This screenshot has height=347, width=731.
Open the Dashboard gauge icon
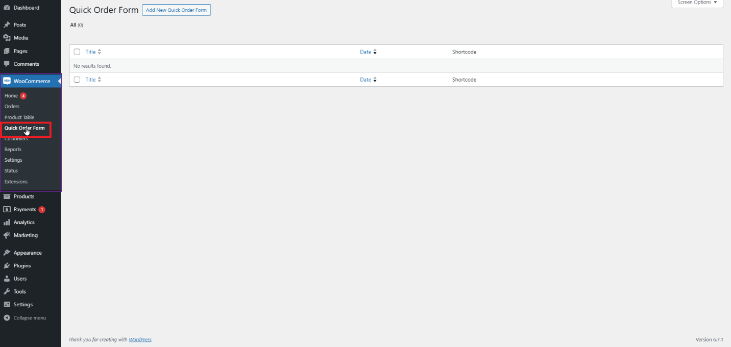(x=7, y=8)
